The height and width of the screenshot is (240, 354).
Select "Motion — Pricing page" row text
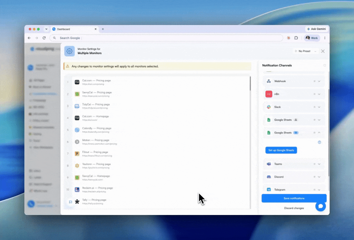tap(96, 140)
